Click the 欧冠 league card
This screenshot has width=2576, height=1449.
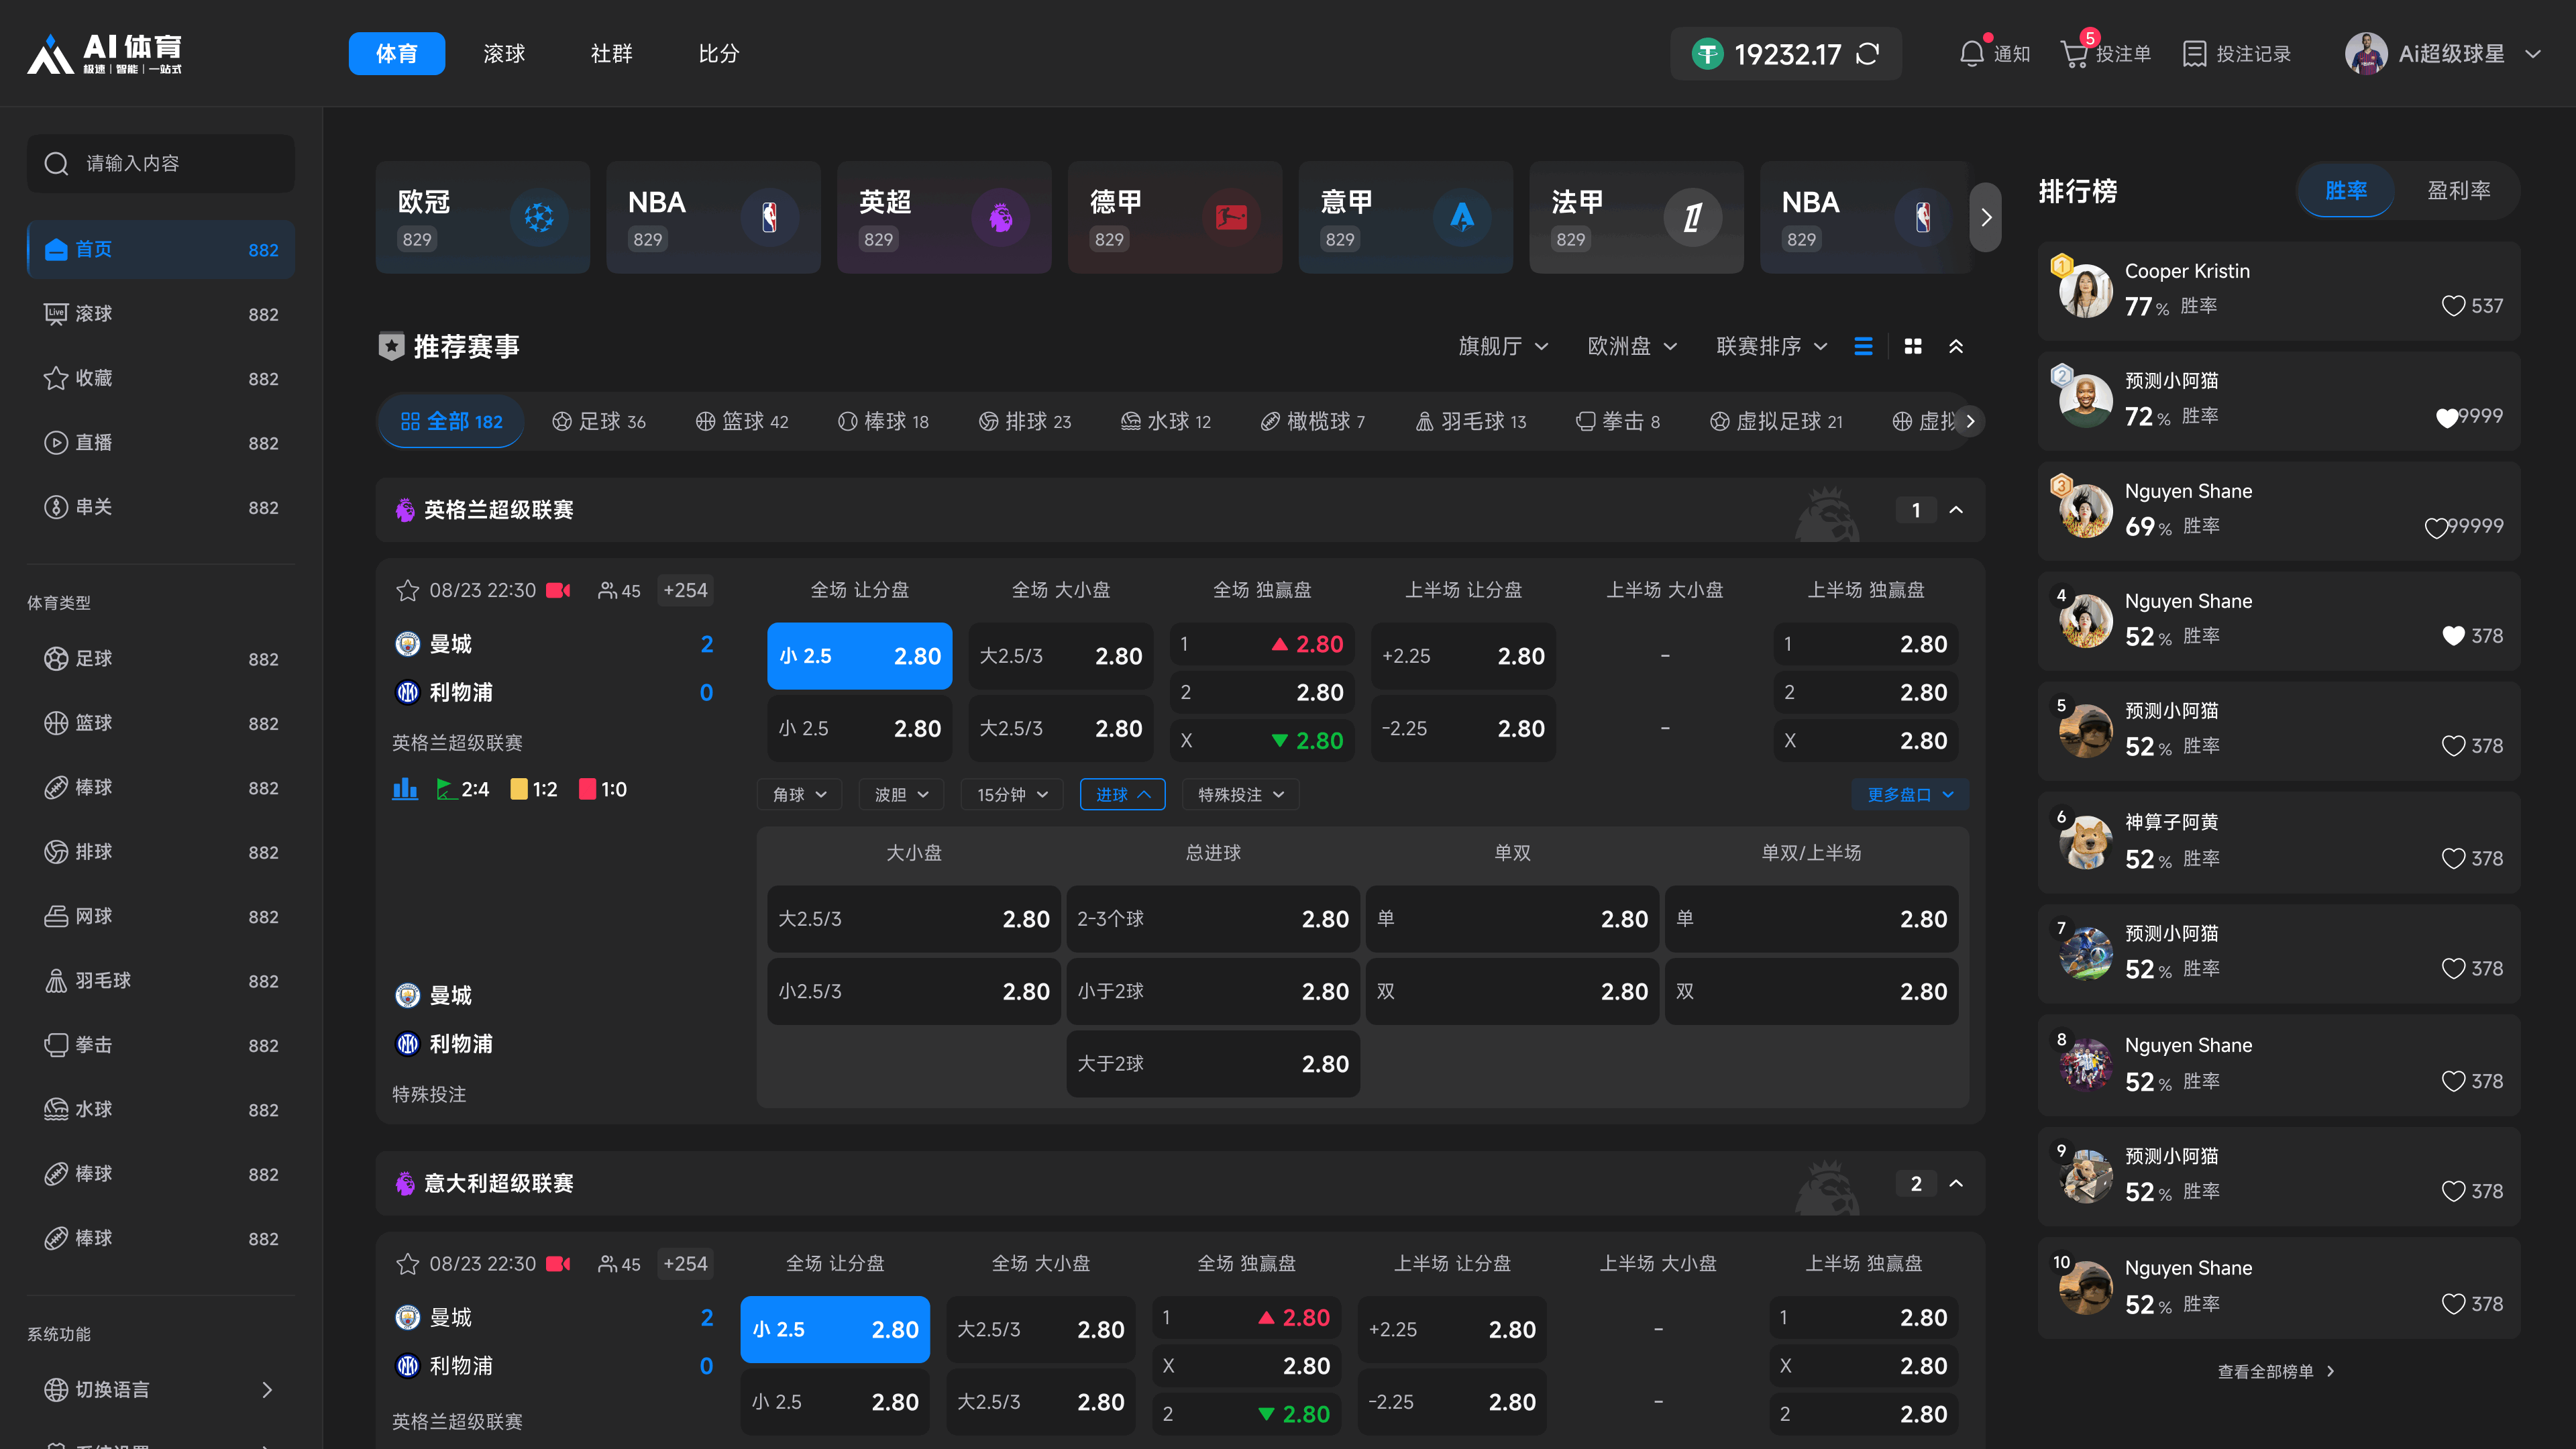click(483, 217)
